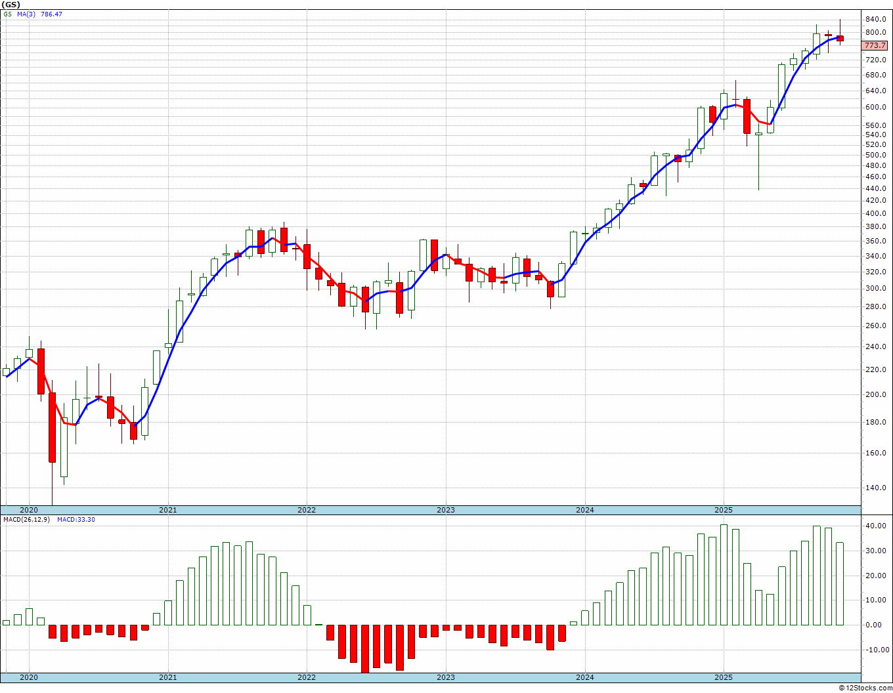Select the MACD:33.30 value label
The height and width of the screenshot is (693, 893).
[76, 519]
